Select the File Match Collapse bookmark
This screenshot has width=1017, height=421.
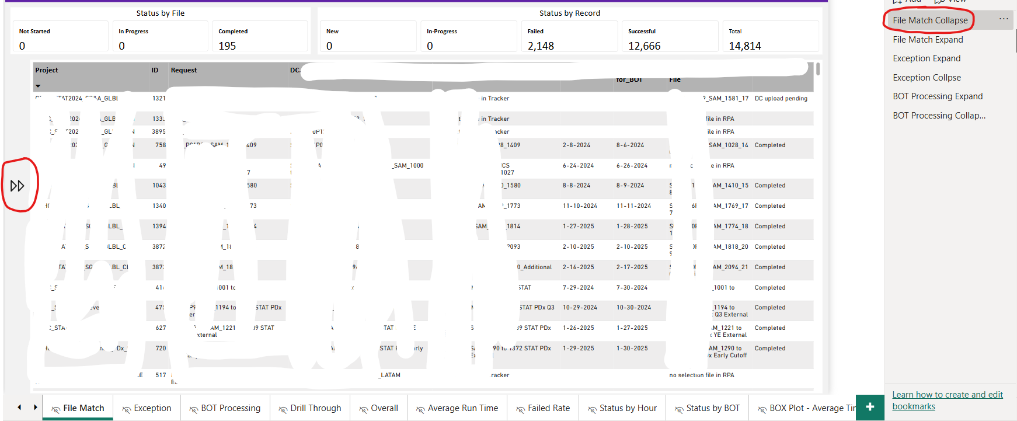coord(930,20)
